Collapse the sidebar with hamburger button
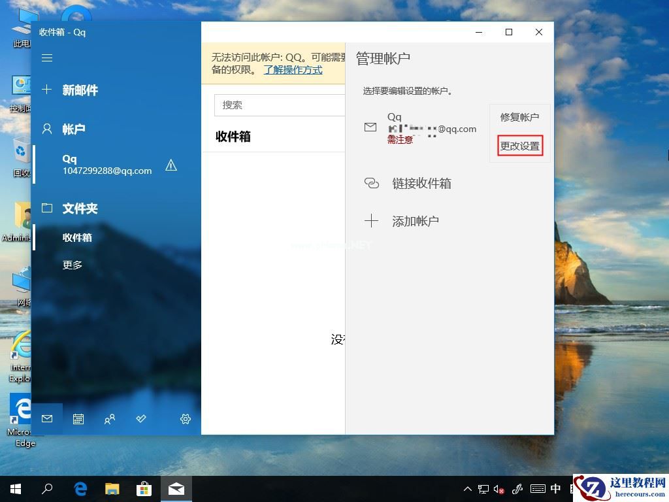This screenshot has height=502, width=669. click(x=46, y=58)
